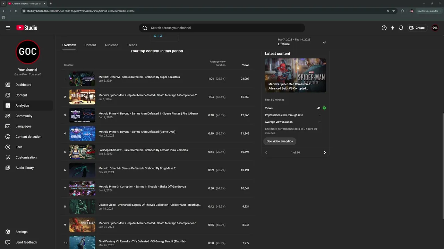Open a new browser tab
444x249 pixels.
pos(51,3)
